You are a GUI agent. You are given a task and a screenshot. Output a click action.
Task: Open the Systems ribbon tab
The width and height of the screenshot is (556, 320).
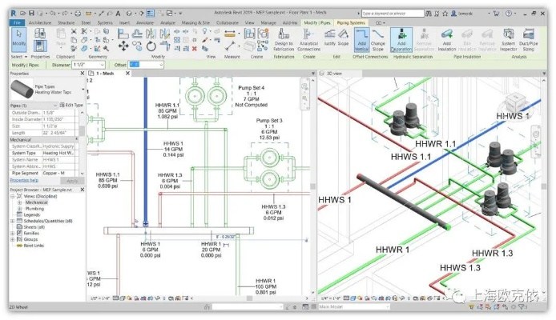(104, 22)
